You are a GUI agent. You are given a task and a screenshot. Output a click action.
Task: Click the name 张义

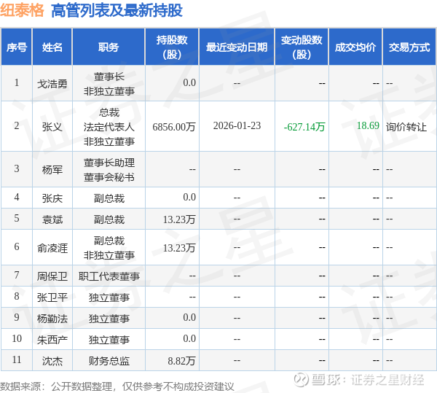[52, 127]
